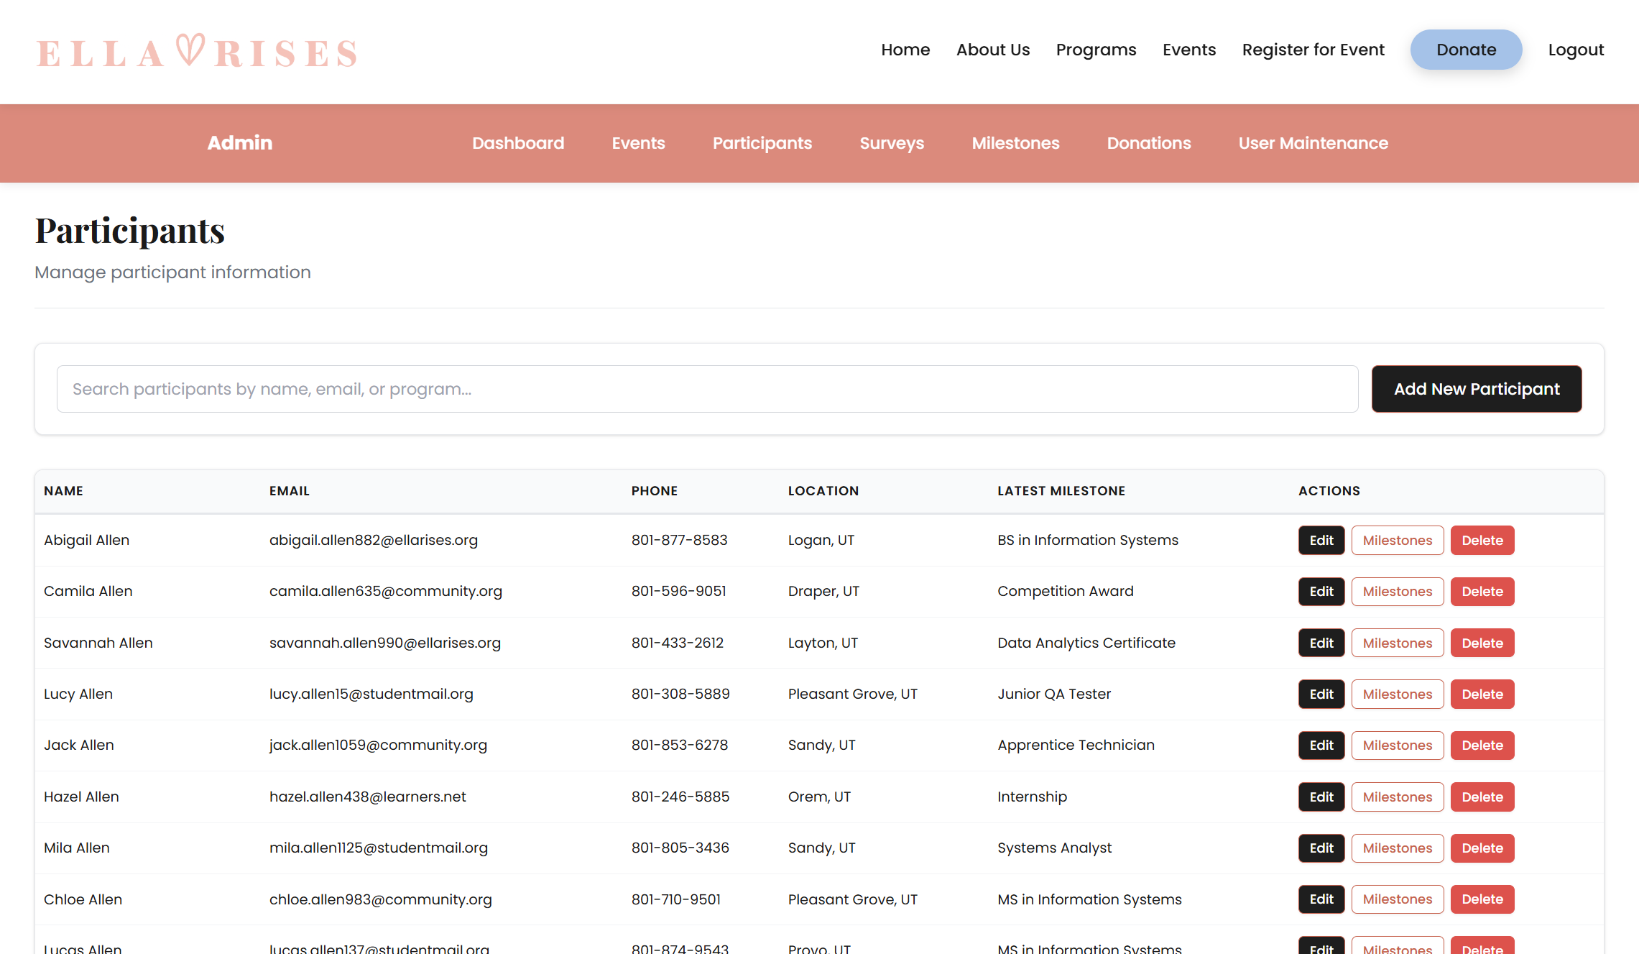Delete Hazel Allen's record
This screenshot has width=1639, height=954.
click(x=1482, y=797)
